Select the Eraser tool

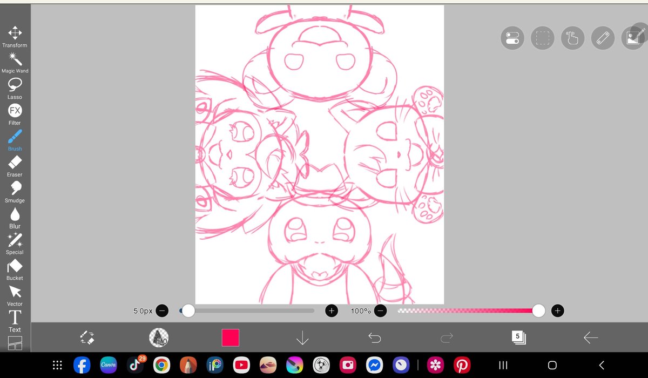(15, 166)
